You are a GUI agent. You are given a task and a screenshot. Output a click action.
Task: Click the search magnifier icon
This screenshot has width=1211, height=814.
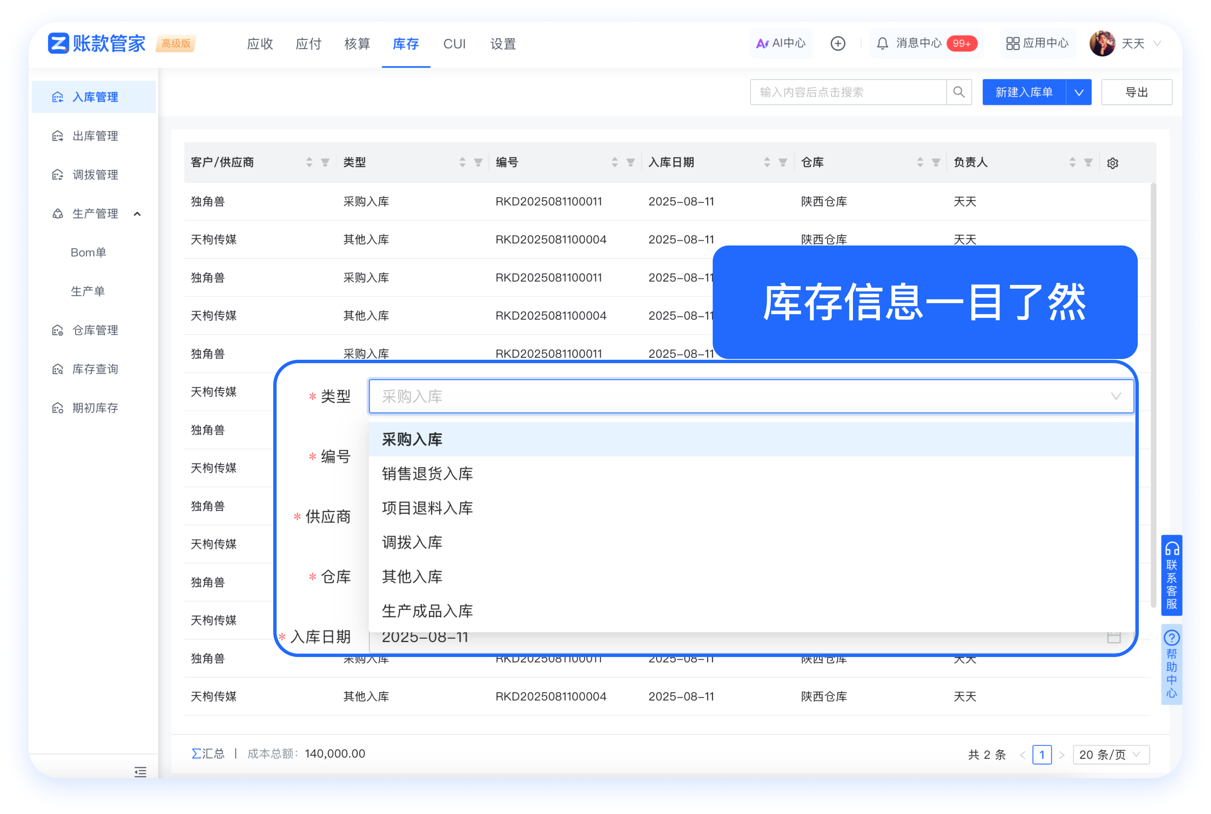click(x=958, y=92)
